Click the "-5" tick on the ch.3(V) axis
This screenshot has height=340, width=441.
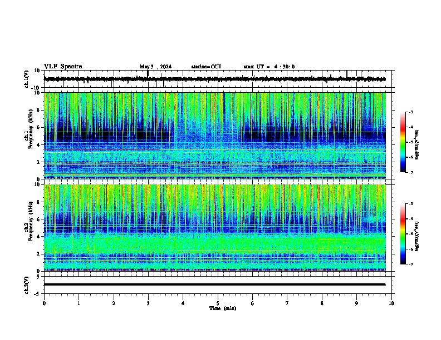tap(37, 294)
